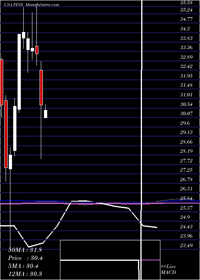The image size is (200, 280).
Task: Click the 26.78 price axis label
Action: 186,180
